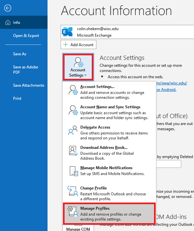Select Save Attachments in sidebar
This screenshot has width=194, height=231.
pos(29,85)
